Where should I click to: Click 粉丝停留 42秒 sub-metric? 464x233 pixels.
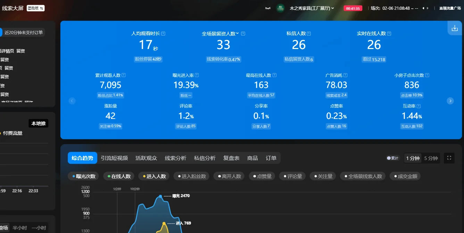(x=148, y=59)
